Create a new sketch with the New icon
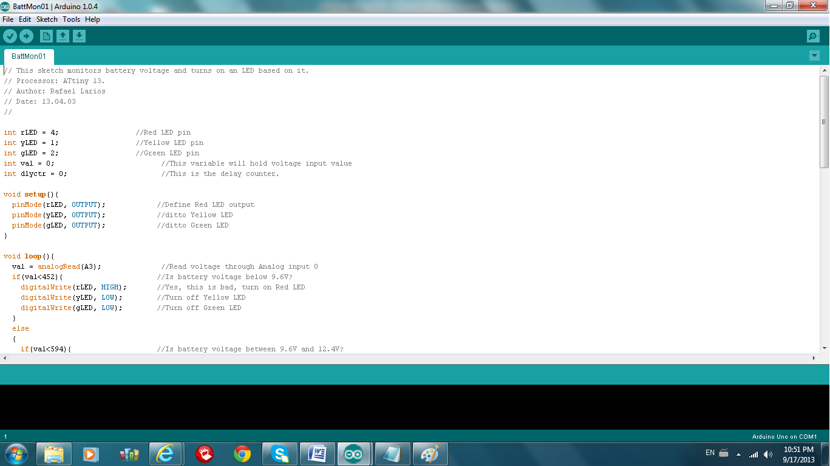Image resolution: width=830 pixels, height=466 pixels. coord(47,36)
